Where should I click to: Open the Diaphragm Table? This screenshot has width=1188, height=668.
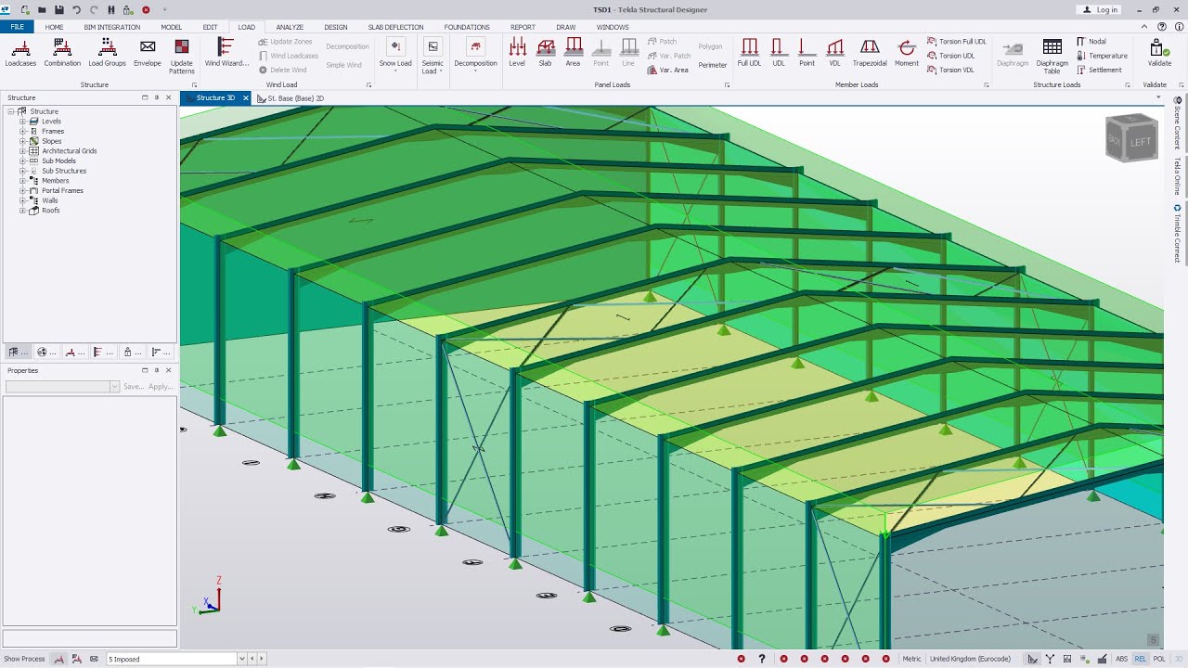pos(1052,57)
